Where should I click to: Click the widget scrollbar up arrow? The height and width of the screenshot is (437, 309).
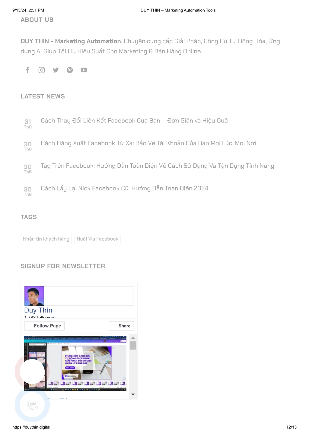click(x=133, y=338)
